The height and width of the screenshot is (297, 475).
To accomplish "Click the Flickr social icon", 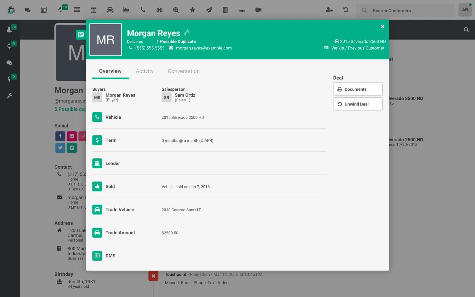I will (72, 136).
